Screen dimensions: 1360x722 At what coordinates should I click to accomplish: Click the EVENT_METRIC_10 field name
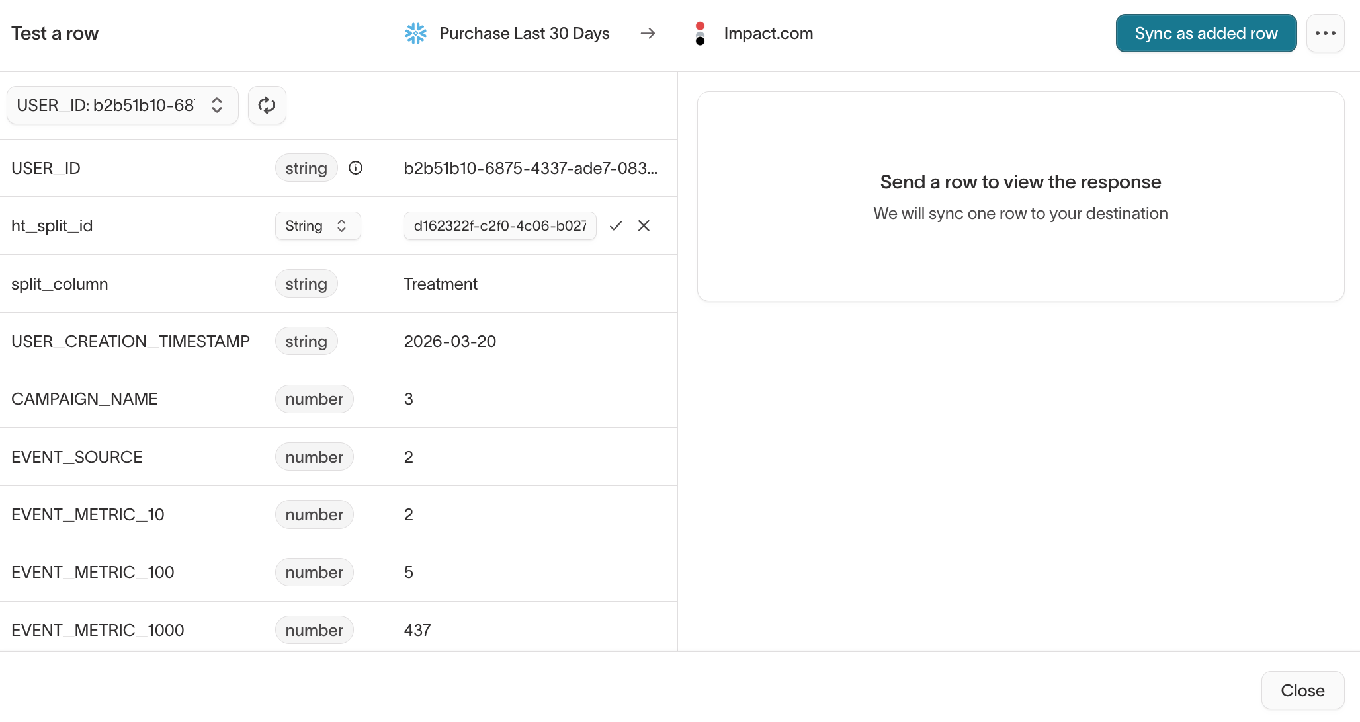[x=87, y=514]
